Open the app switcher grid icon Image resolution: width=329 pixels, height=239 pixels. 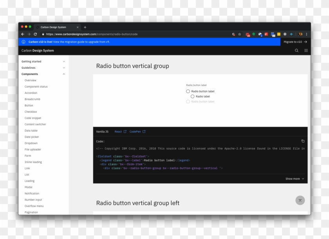(306, 51)
